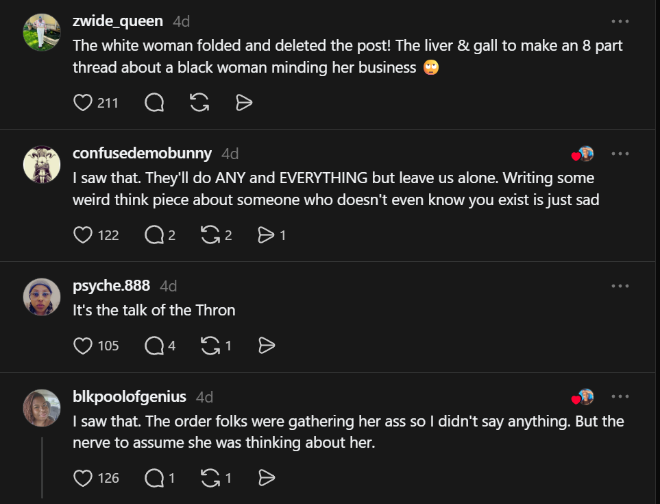
Task: Open zwide_queen's profile via username
Action: tap(118, 21)
